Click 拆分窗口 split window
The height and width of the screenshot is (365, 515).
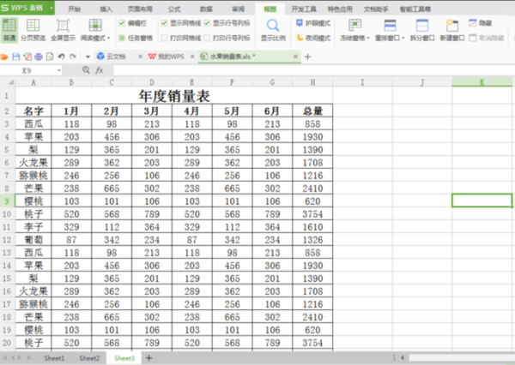(x=422, y=29)
